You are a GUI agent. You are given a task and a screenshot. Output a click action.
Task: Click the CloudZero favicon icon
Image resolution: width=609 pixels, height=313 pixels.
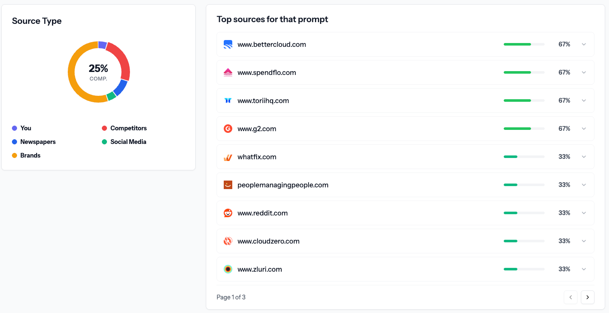tap(228, 241)
